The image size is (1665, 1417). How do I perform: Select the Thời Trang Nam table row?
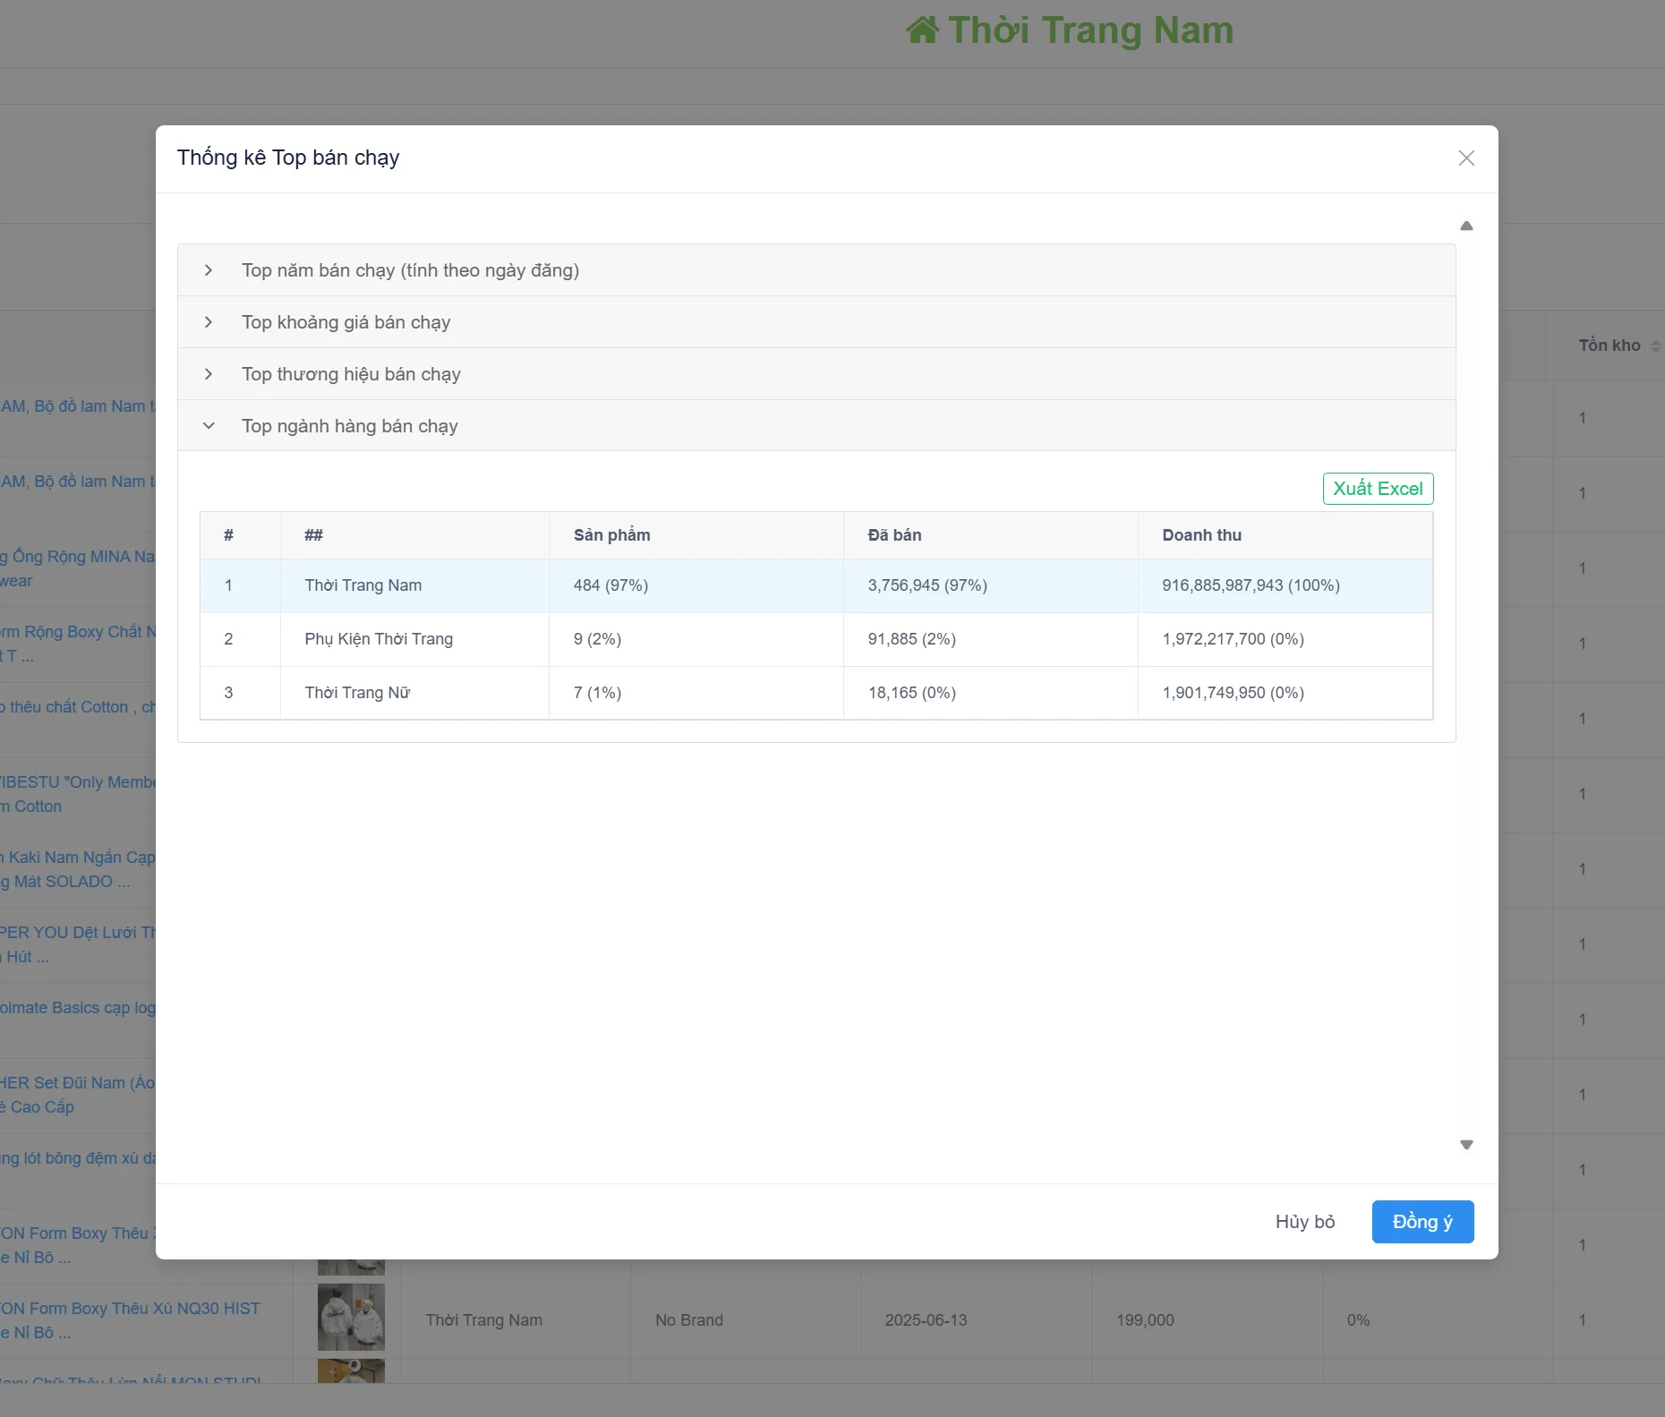[x=816, y=585]
